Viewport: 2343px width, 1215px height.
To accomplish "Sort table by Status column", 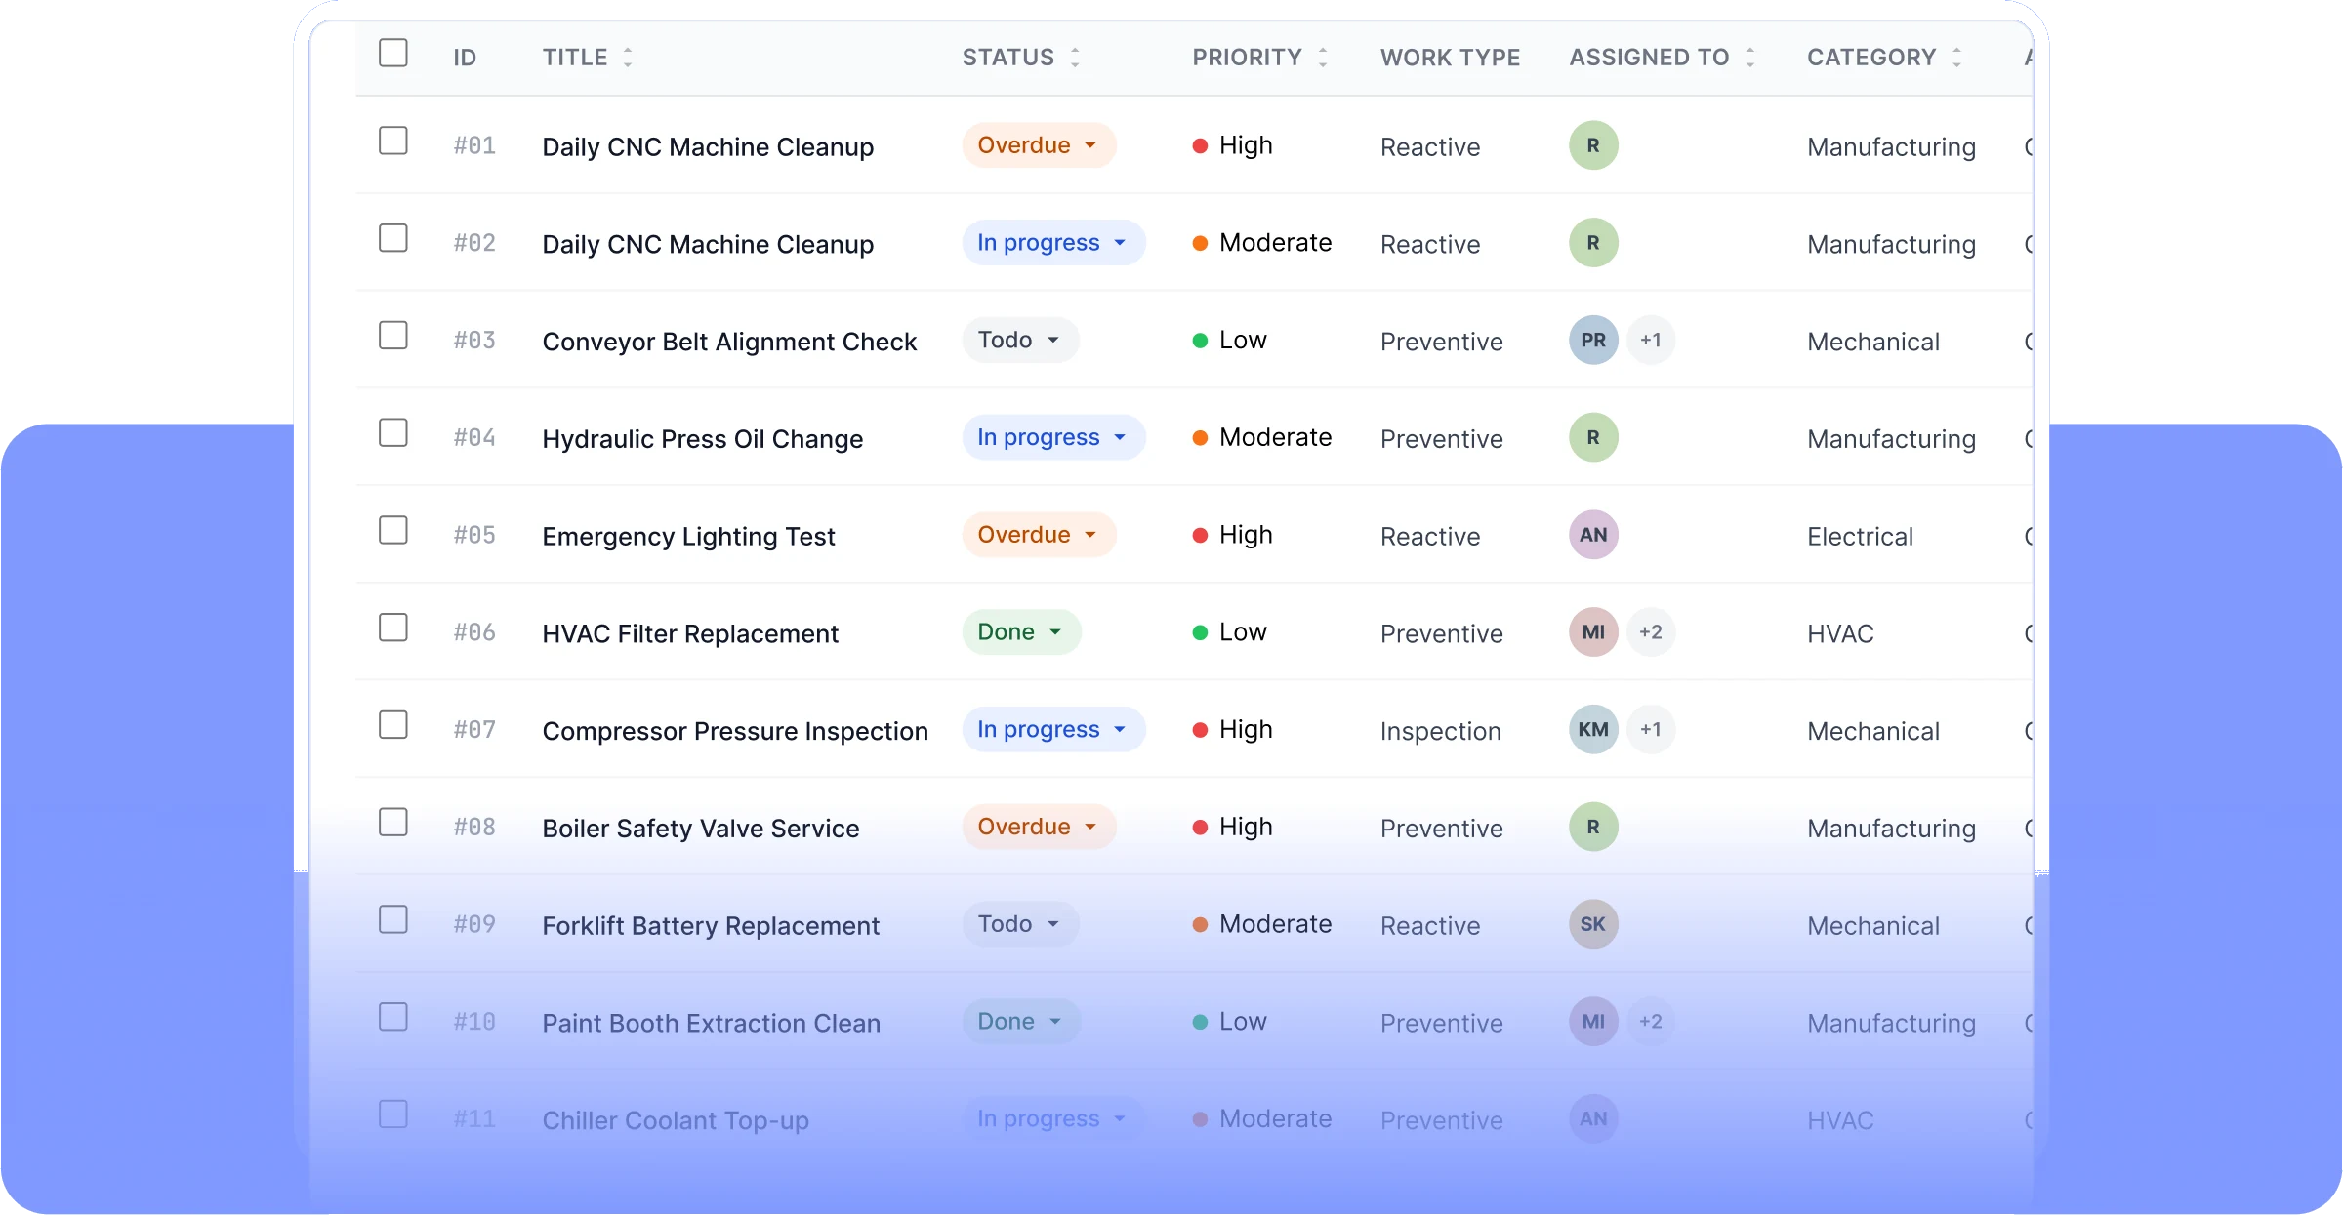I will (1075, 58).
